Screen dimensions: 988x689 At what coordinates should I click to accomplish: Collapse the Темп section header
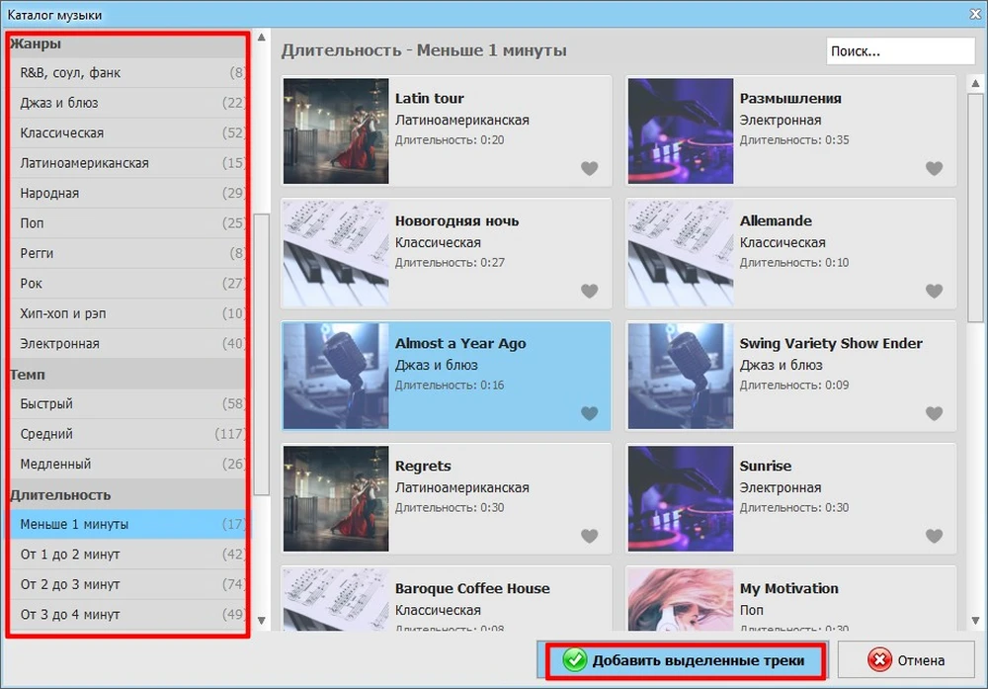coord(28,375)
